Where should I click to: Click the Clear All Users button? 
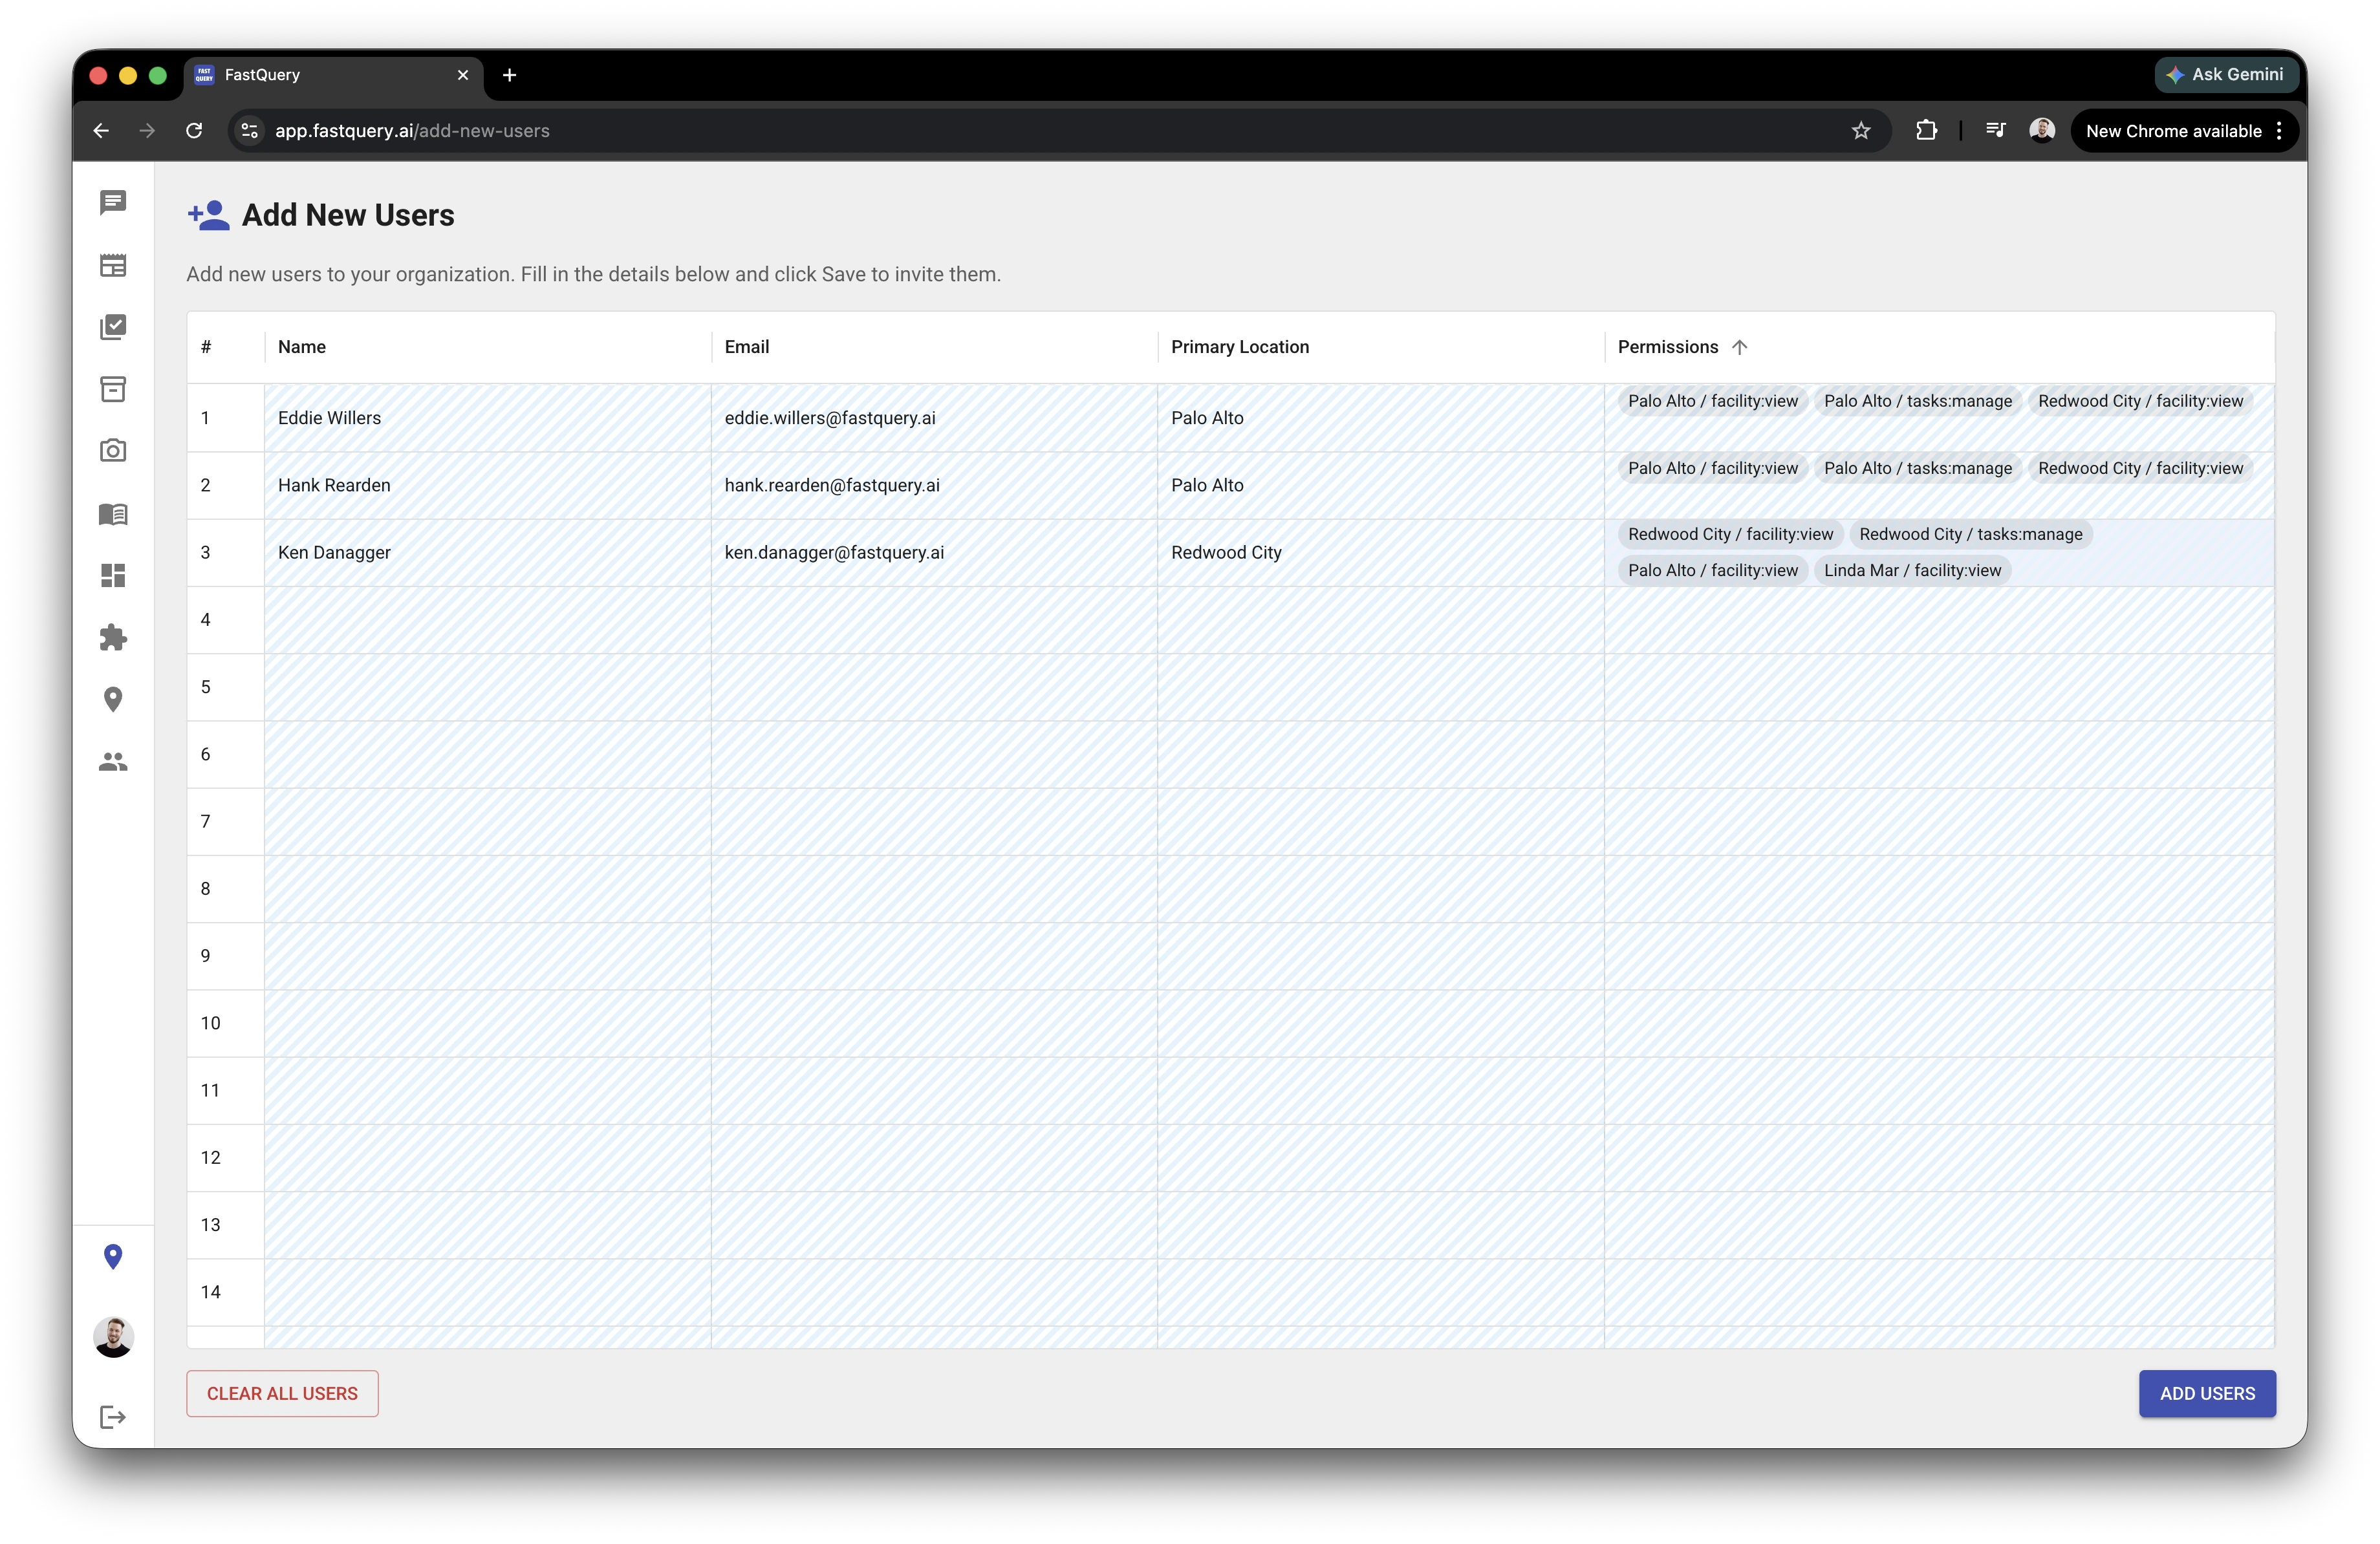[282, 1393]
